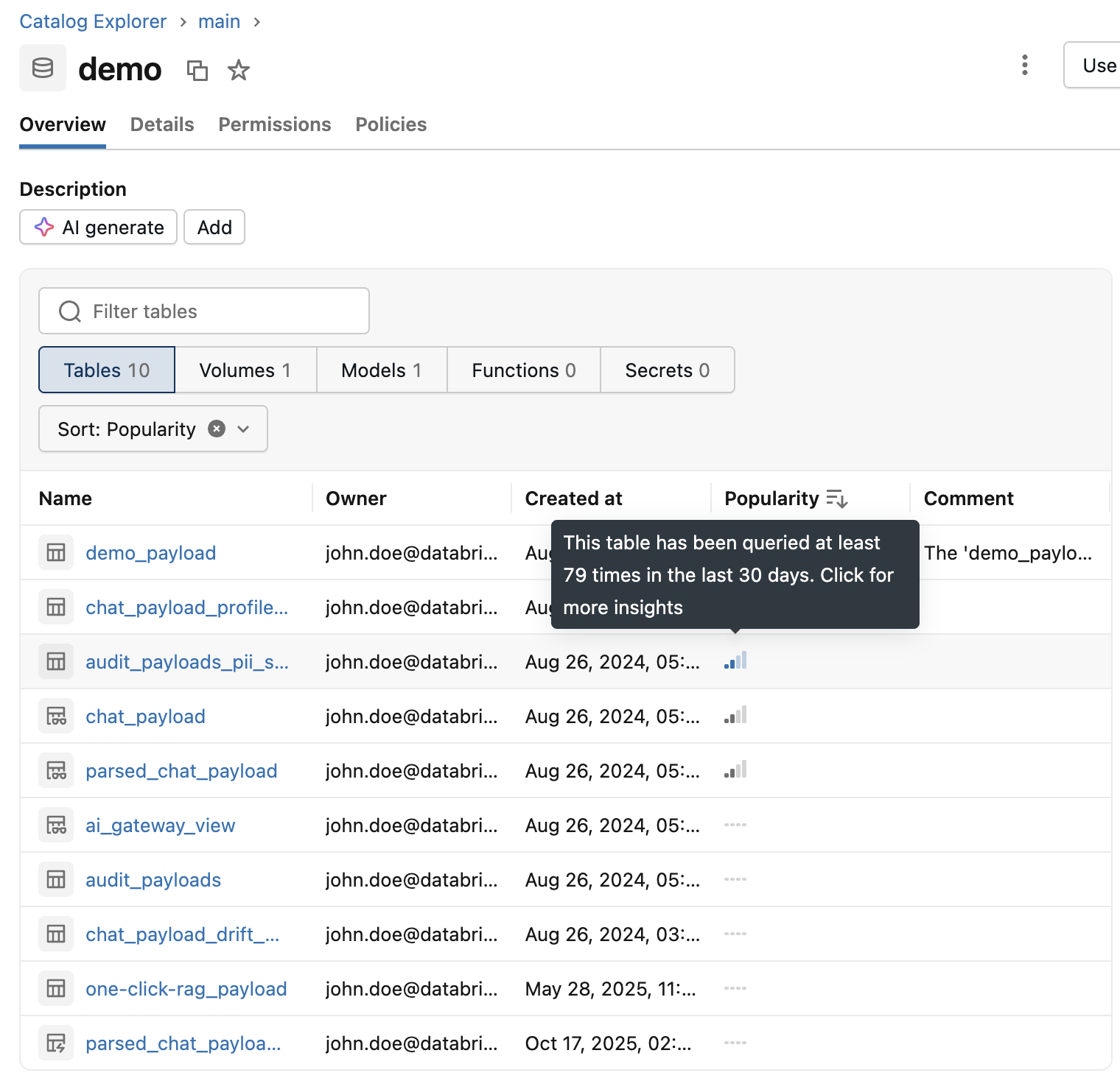Click view icon for parsed_chat_payload row
Viewport: 1120px width, 1081px height.
(56, 771)
